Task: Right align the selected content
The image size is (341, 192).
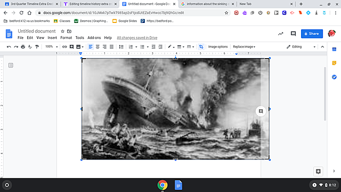Action: 104,46
